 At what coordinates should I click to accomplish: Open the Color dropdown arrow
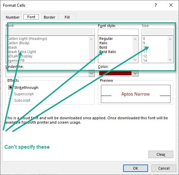[135, 73]
